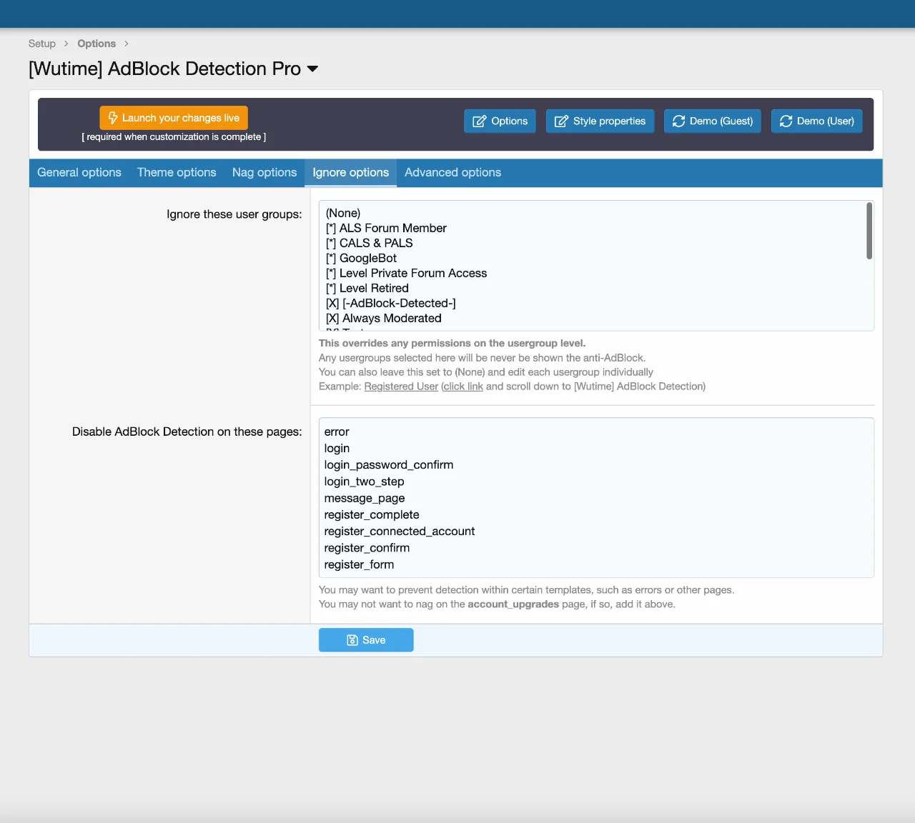Navigate to Setup in the breadcrumb
Viewport: 915px width, 823px height.
point(42,44)
